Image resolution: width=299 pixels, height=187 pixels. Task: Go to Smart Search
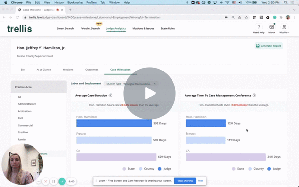pos(65,28)
